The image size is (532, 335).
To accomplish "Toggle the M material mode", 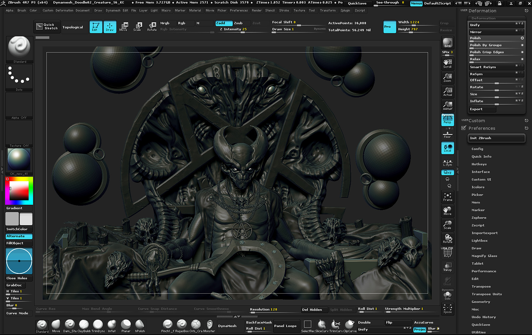I will coord(204,23).
